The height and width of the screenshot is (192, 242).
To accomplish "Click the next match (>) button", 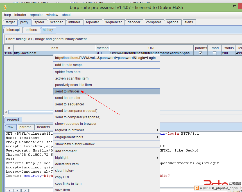I will [25, 191].
